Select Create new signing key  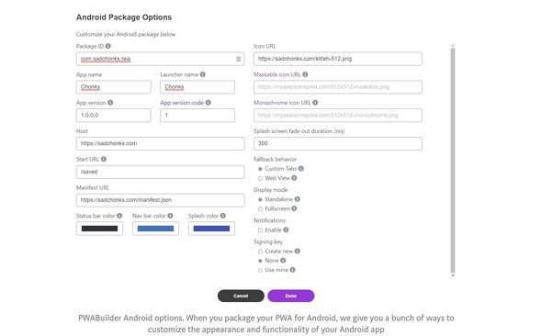point(260,252)
